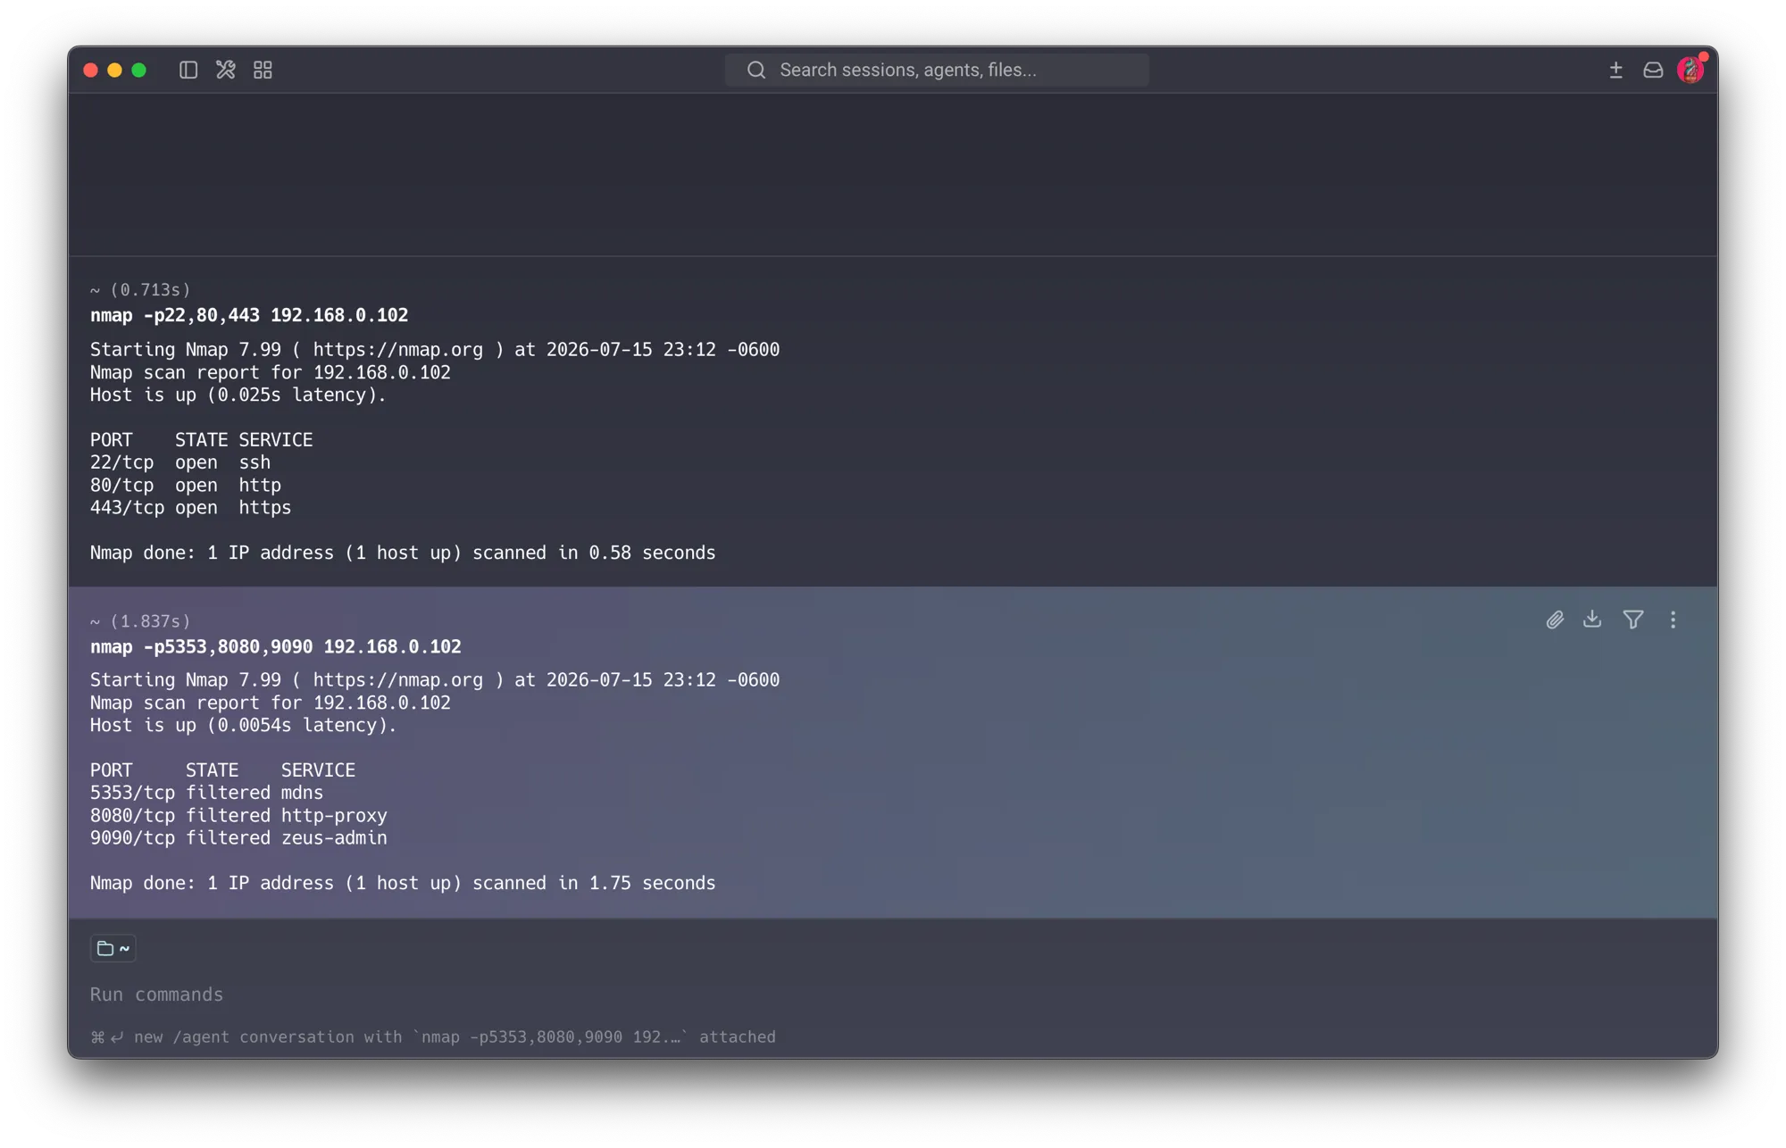Viewport: 1786px width, 1148px height.
Task: Click 'Host is up (0.0054s latency).' line
Action: (243, 725)
